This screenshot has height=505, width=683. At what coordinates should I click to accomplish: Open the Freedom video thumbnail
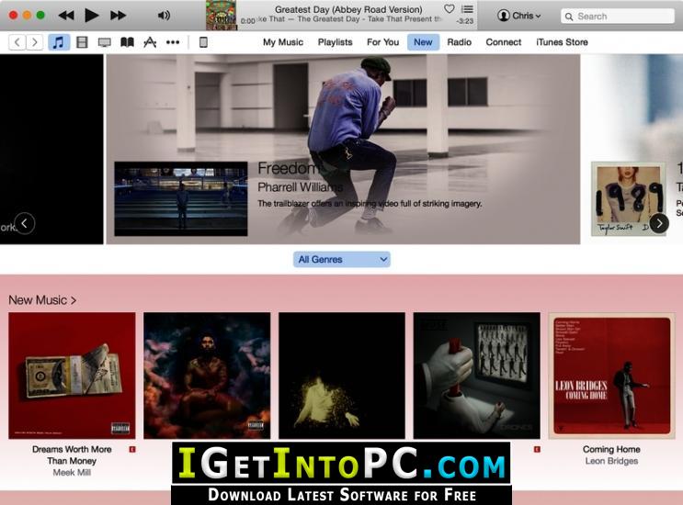[181, 198]
